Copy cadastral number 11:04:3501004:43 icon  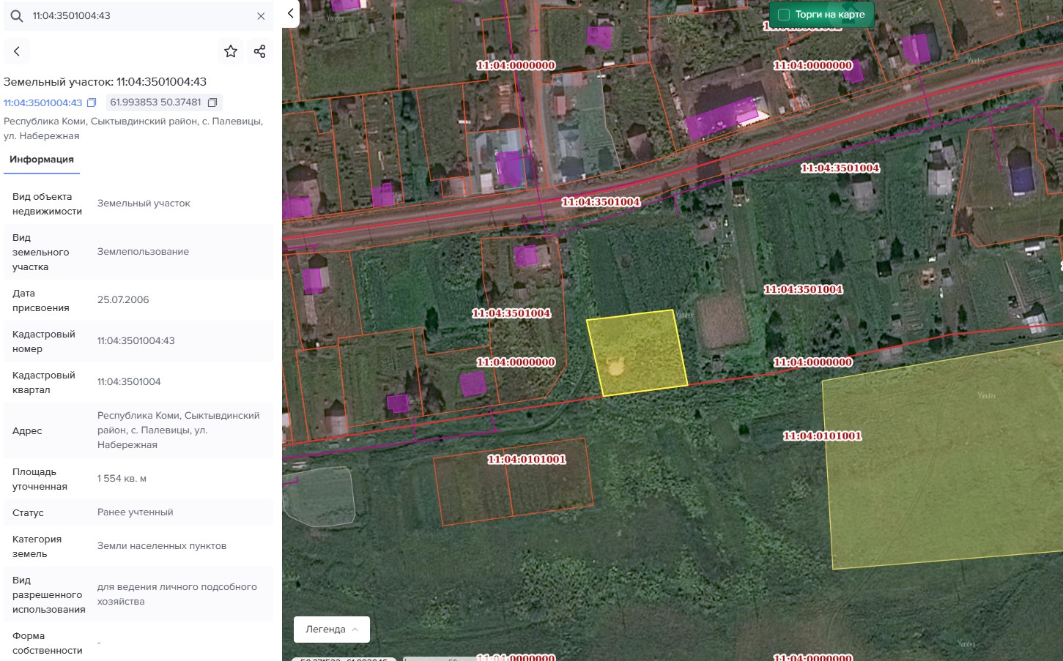92,102
